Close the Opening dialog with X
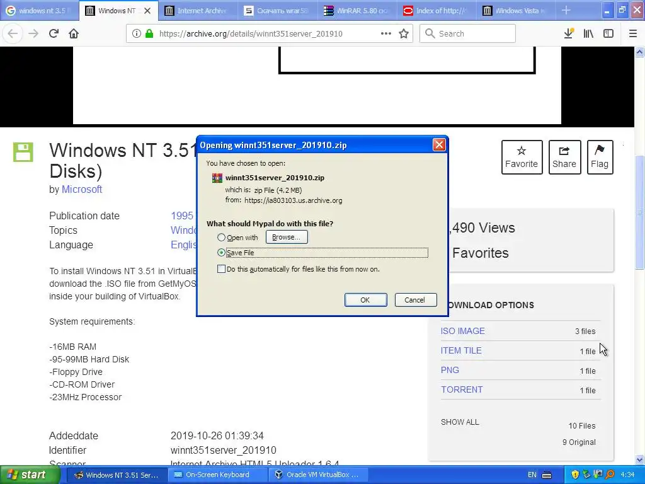Viewport: 645px width, 484px height. point(439,145)
